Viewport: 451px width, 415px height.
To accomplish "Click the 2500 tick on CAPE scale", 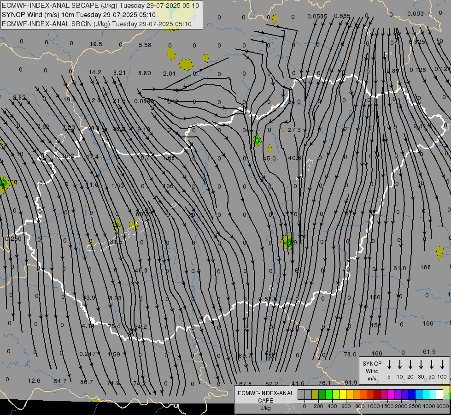I will coord(415,406).
